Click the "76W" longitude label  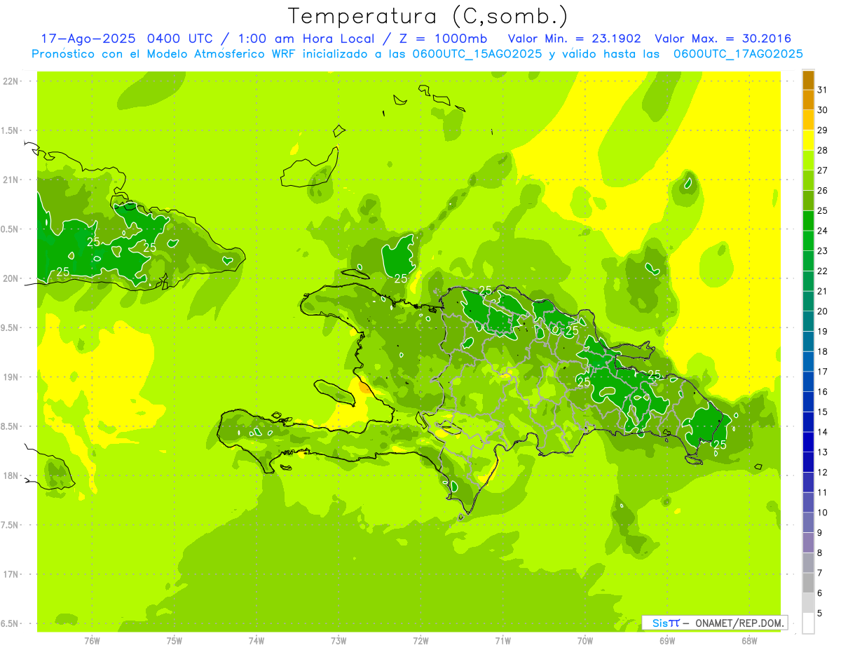coord(92,640)
